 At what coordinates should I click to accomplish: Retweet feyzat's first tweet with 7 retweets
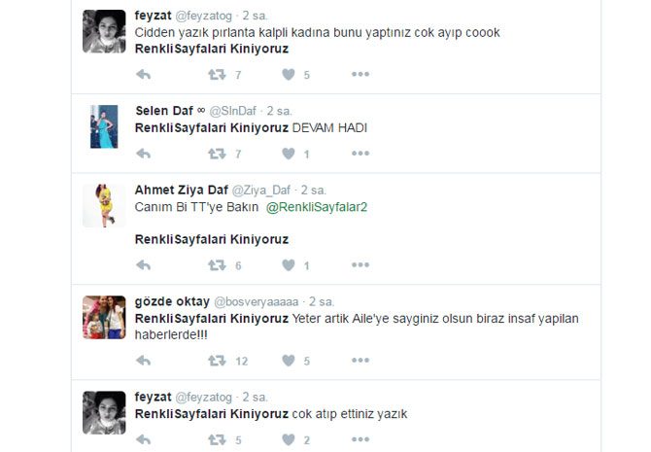pyautogui.click(x=217, y=75)
